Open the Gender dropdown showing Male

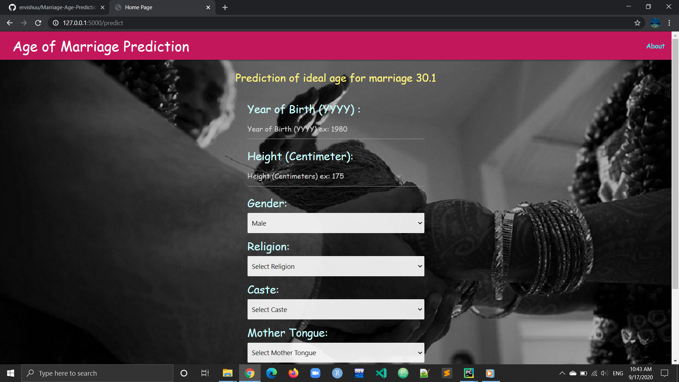335,223
